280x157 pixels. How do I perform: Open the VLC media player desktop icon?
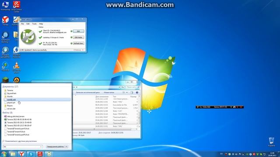point(17,68)
